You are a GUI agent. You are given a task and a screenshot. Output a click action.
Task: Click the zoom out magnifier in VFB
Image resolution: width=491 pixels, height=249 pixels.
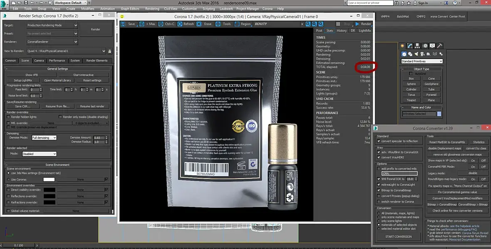click(x=315, y=24)
